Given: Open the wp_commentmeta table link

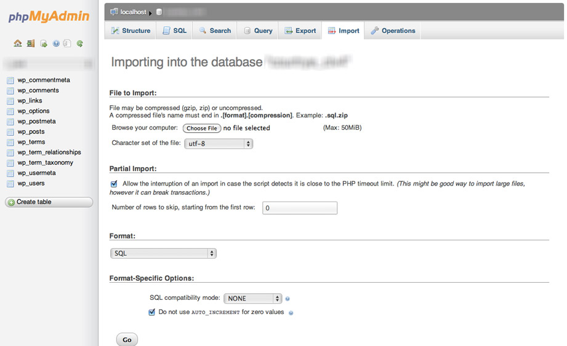Looking at the screenshot, I should (44, 80).
